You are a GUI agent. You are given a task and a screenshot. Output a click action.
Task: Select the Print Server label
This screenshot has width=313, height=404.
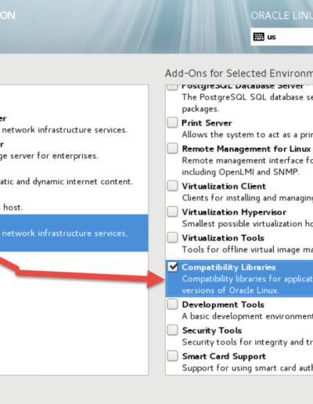[207, 123]
